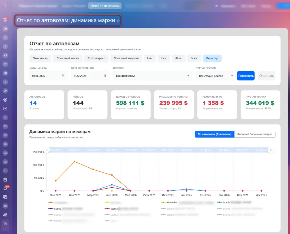This screenshot has width=290, height=234.
Task: Select the III кв. period chip
Action: (179, 58)
